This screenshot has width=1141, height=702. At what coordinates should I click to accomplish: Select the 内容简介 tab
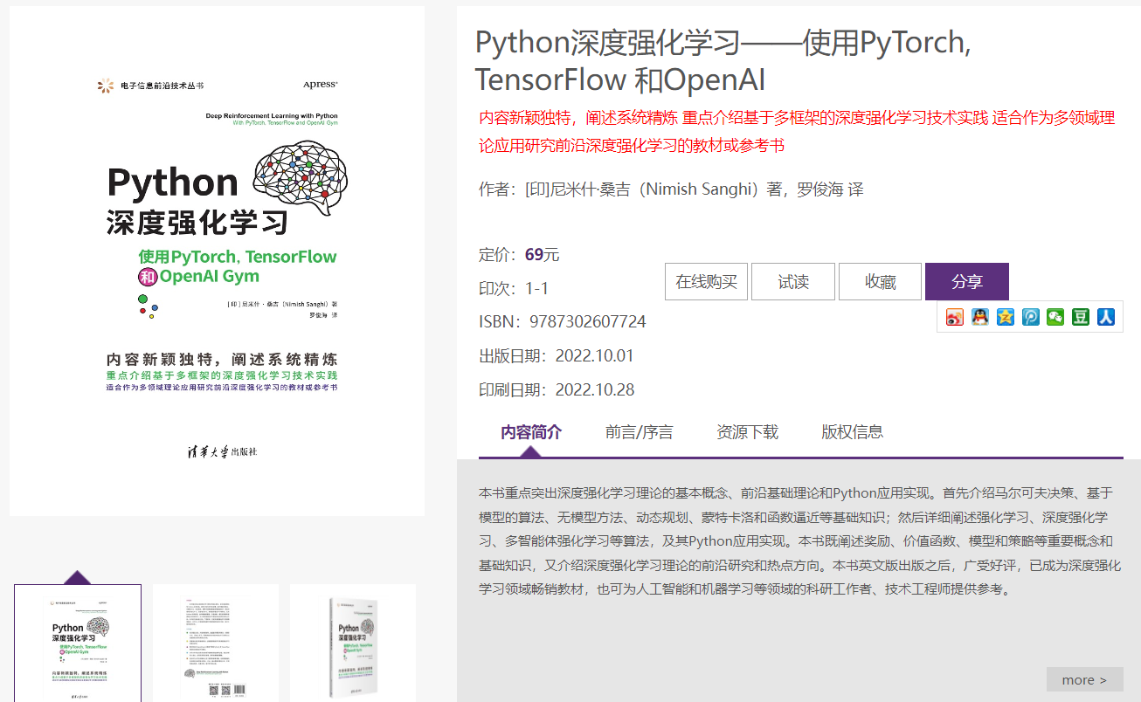click(x=531, y=431)
